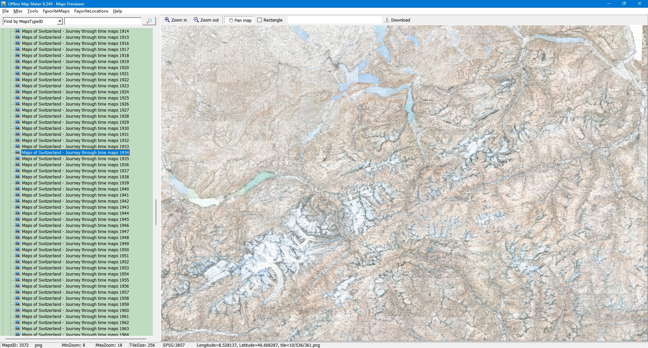The width and height of the screenshot is (648, 348).
Task: Open the Help menu
Action: tap(117, 11)
